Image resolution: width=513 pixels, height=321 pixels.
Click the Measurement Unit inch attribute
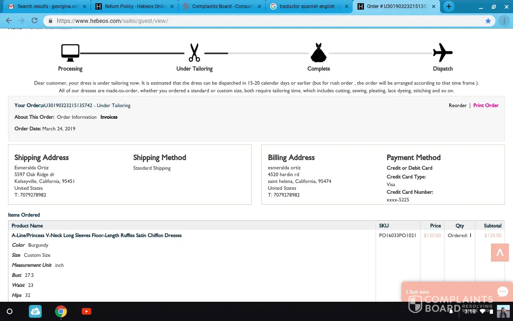point(38,265)
